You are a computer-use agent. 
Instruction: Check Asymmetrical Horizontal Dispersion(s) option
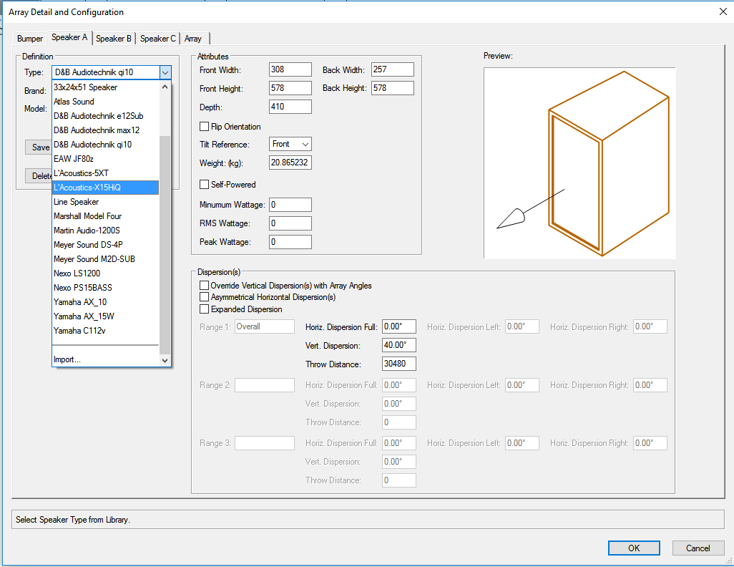tap(205, 297)
